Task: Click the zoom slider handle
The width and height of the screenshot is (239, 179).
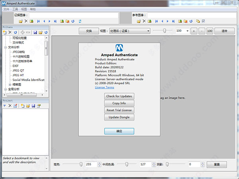Action: pos(165,31)
